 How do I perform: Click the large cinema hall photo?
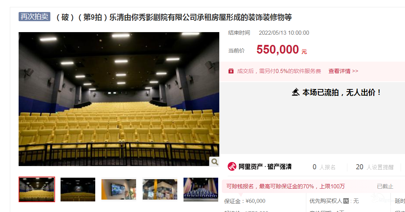(x=119, y=99)
